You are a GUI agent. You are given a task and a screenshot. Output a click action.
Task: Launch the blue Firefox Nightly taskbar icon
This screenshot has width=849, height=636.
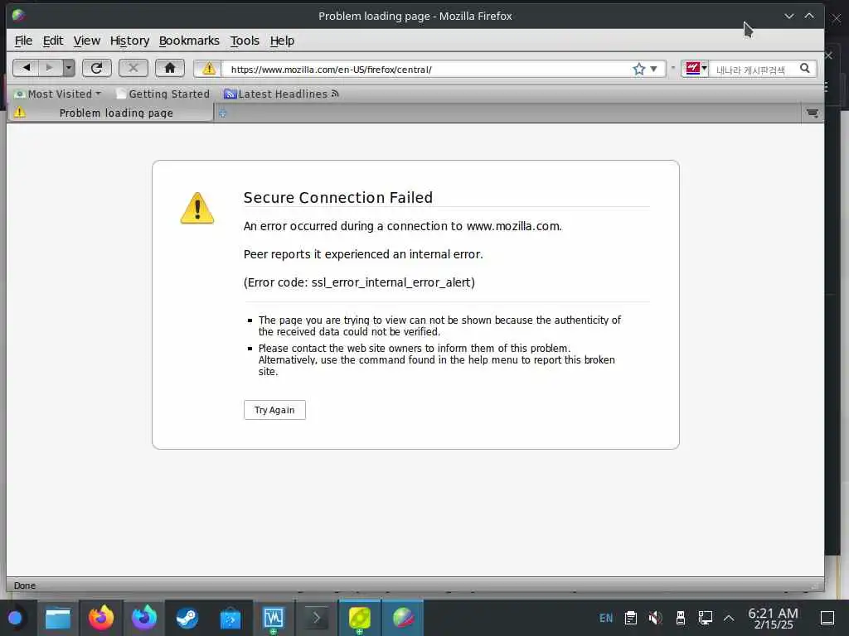pos(144,618)
